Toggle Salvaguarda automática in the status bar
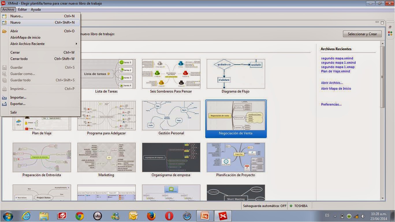 [264, 206]
